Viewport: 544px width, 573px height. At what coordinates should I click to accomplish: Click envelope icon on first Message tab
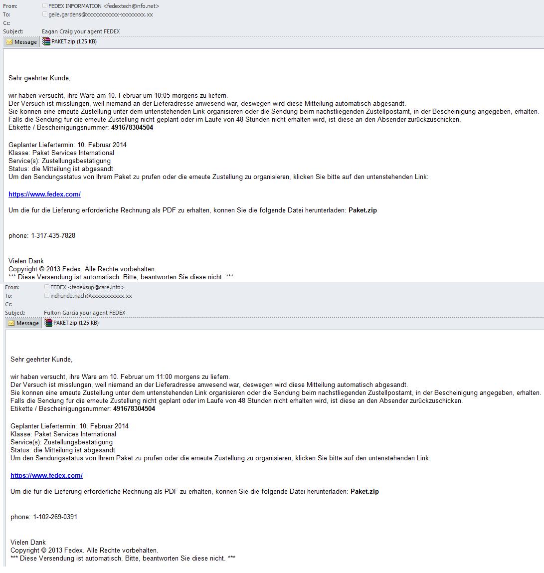(x=9, y=42)
